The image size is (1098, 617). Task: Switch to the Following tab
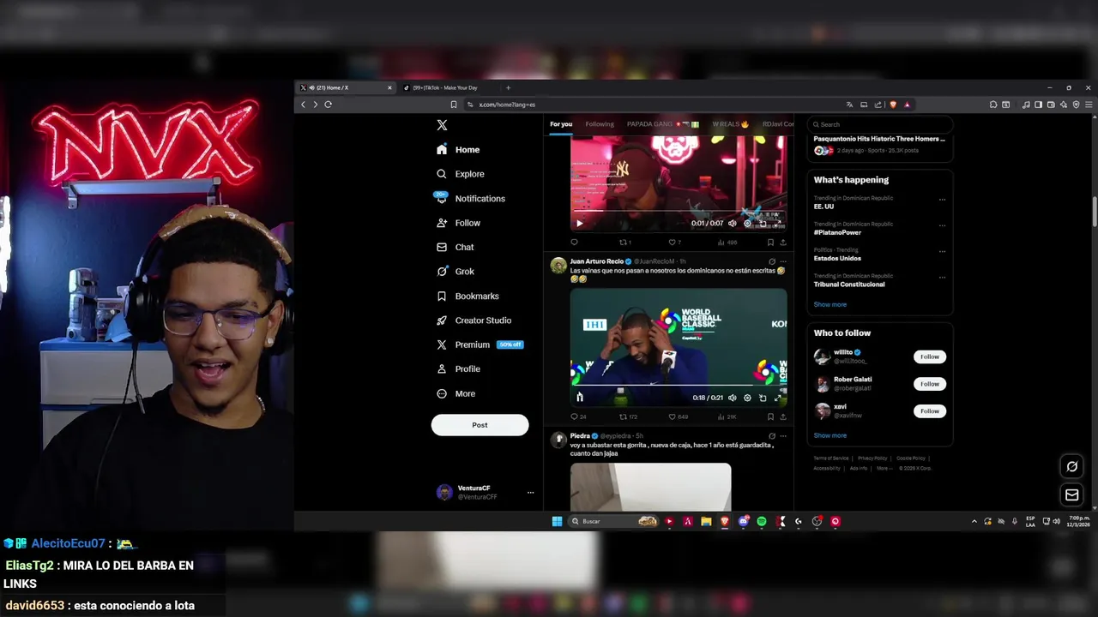coord(600,124)
